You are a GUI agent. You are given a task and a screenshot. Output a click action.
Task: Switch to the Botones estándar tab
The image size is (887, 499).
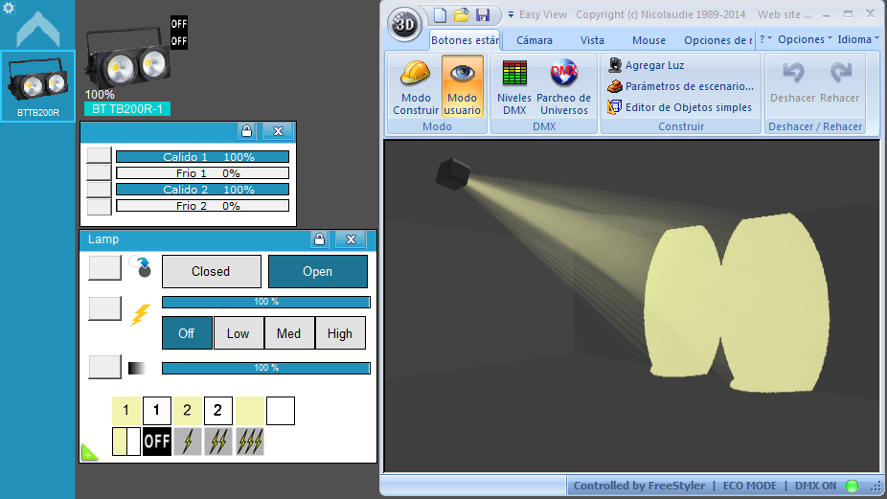[465, 40]
